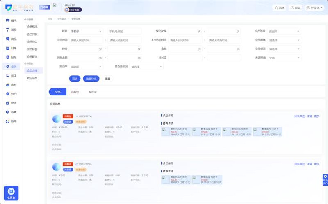The height and width of the screenshot is (204, 328).
Task: Open the user account menu
Action: (314, 8)
